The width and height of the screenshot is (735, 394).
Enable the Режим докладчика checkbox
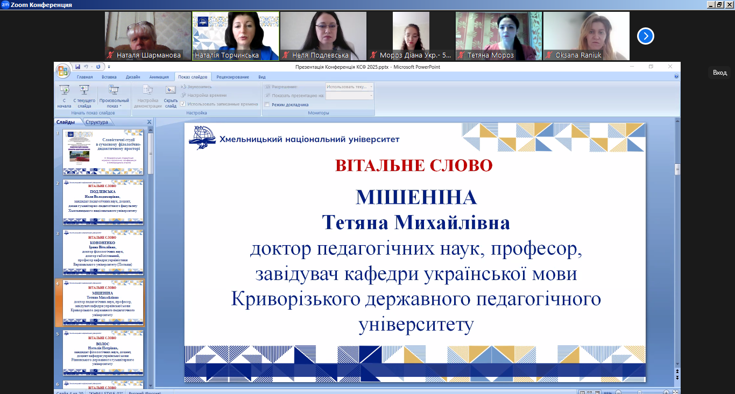click(267, 105)
